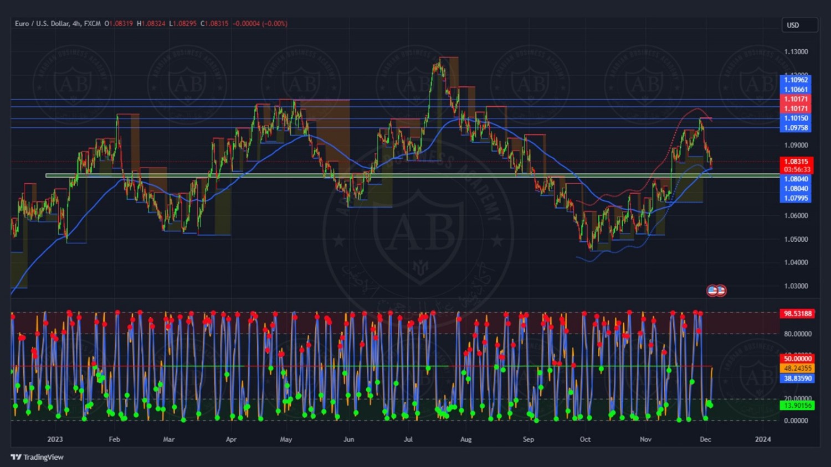Click the 03:56:33 bar countdown label
Image resolution: width=831 pixels, height=467 pixels.
click(796, 170)
